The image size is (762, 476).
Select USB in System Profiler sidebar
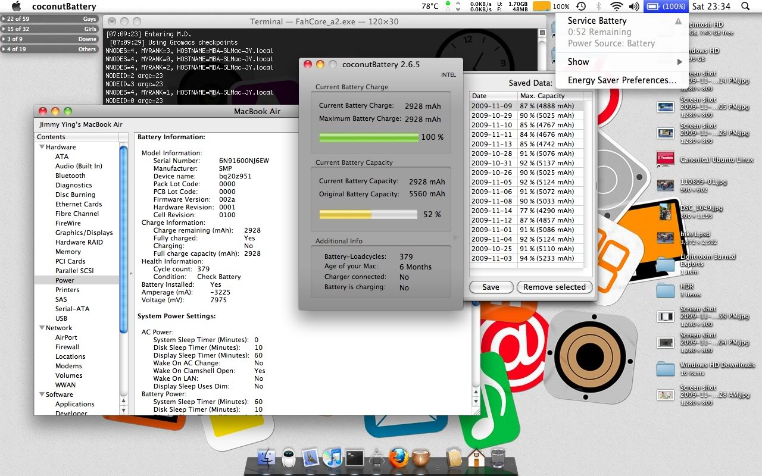77,318
